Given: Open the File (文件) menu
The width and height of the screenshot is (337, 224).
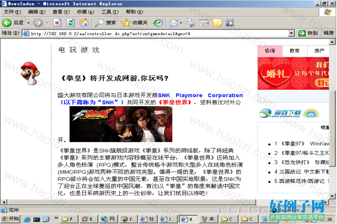Looking at the screenshot, I should 12,12.
